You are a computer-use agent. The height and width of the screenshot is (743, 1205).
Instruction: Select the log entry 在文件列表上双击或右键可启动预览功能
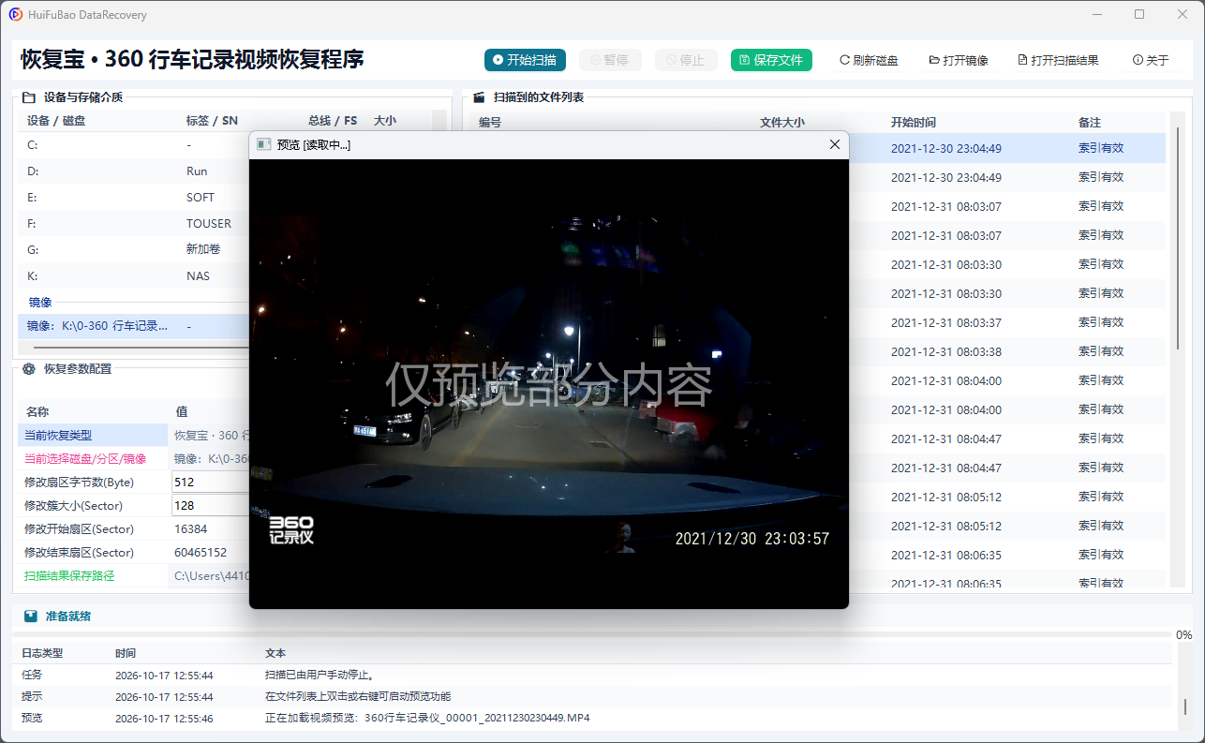pyautogui.click(x=592, y=696)
